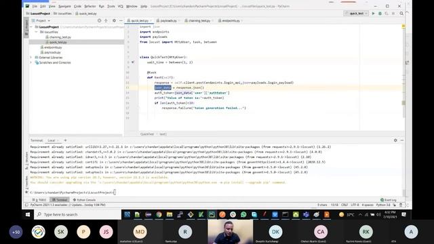Click the 4 spaces indent indicator
Image resolution: width=434 pixels, height=244 pixels.
click(368, 205)
